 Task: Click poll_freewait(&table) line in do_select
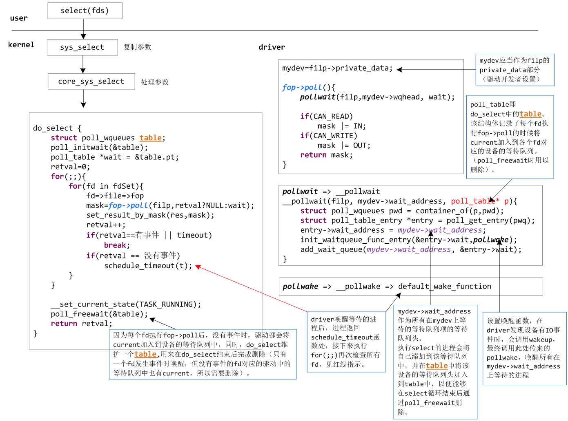99,314
